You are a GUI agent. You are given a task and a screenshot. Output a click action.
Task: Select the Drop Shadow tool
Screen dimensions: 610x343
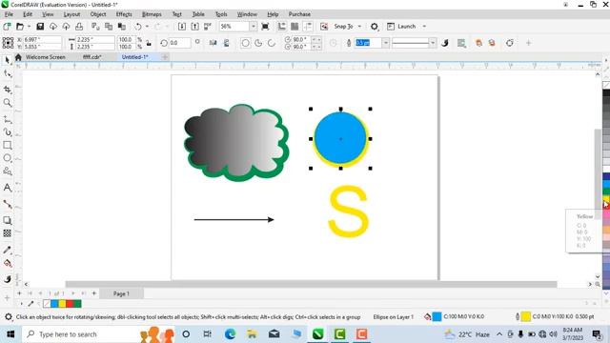[x=7, y=220]
